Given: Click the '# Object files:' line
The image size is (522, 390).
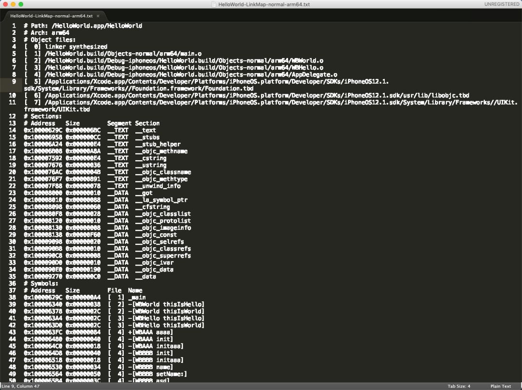Looking at the screenshot, I should [x=50, y=40].
